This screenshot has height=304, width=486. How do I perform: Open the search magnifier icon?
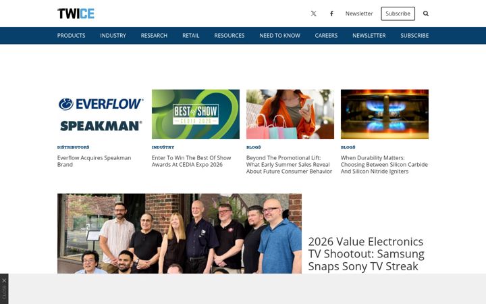pyautogui.click(x=426, y=14)
